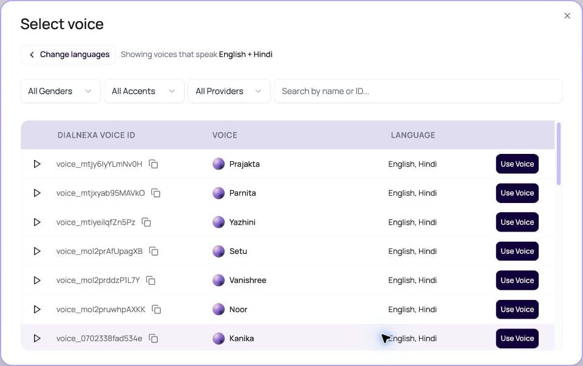Screen dimensions: 583x366
Task: Click English, Hindi in Noor row
Action: [x=412, y=309]
